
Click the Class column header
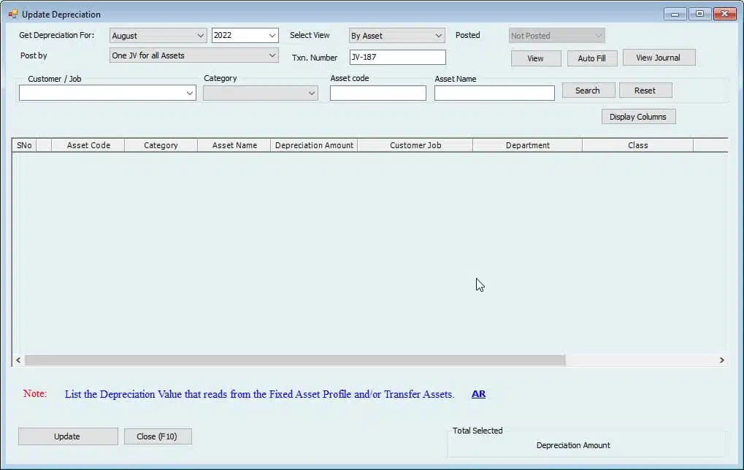(637, 145)
